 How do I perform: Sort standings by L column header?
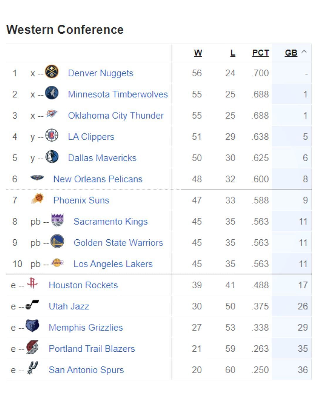[232, 53]
